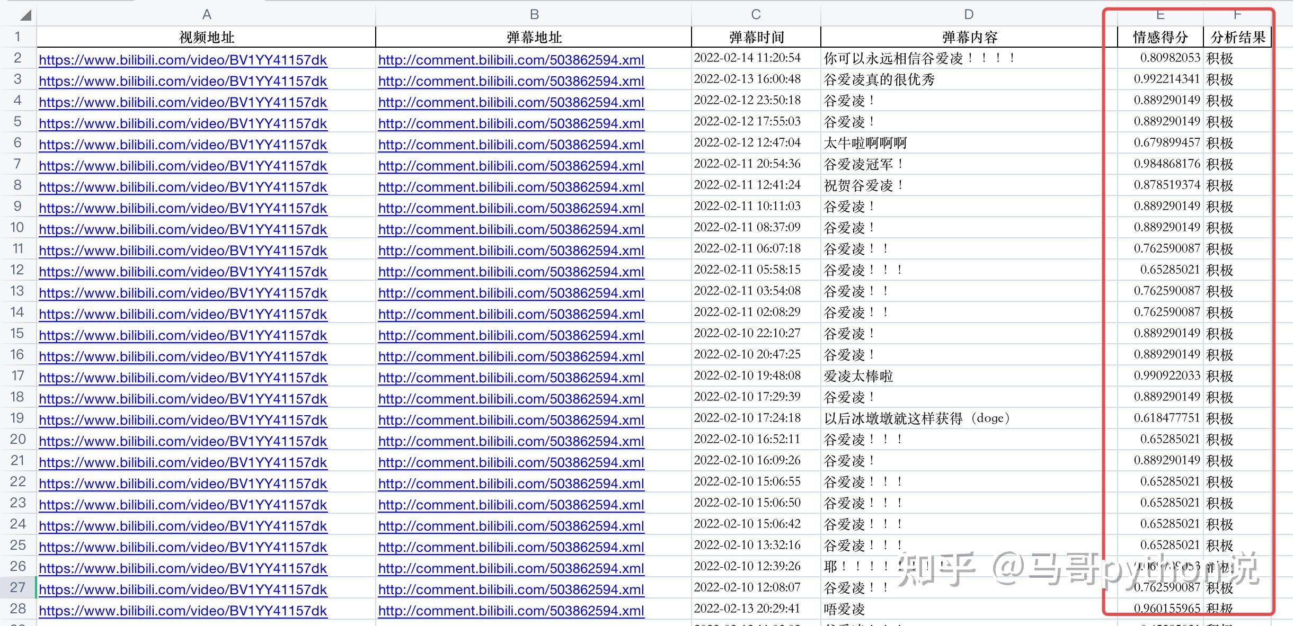Select row number 1 header

(17, 36)
